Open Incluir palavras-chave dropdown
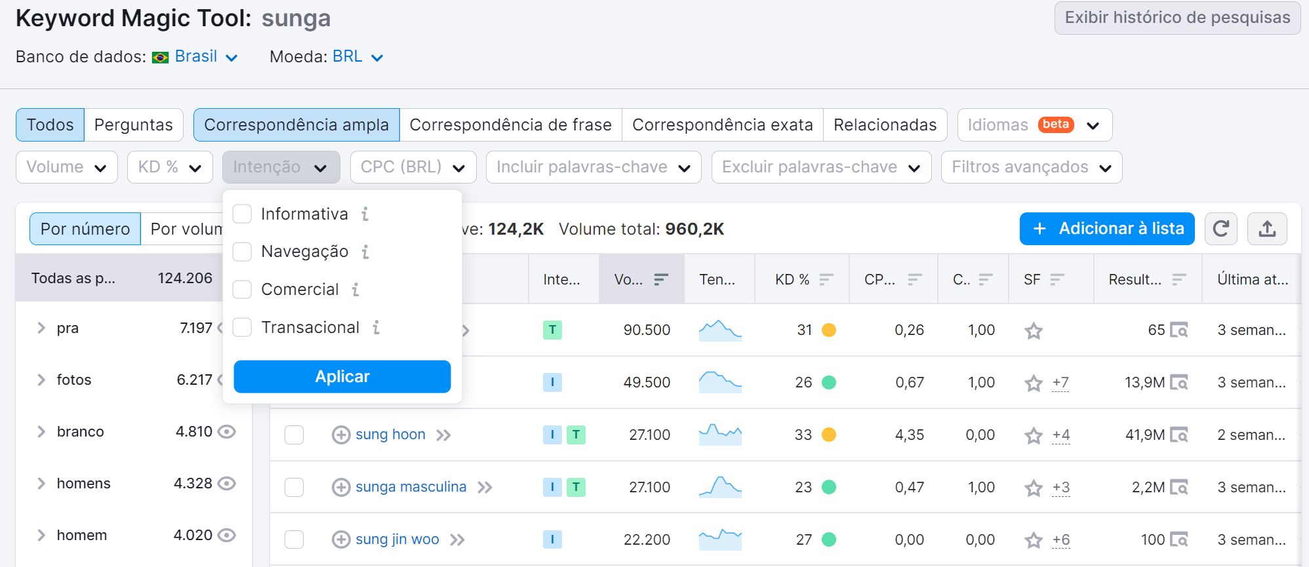 (x=594, y=167)
